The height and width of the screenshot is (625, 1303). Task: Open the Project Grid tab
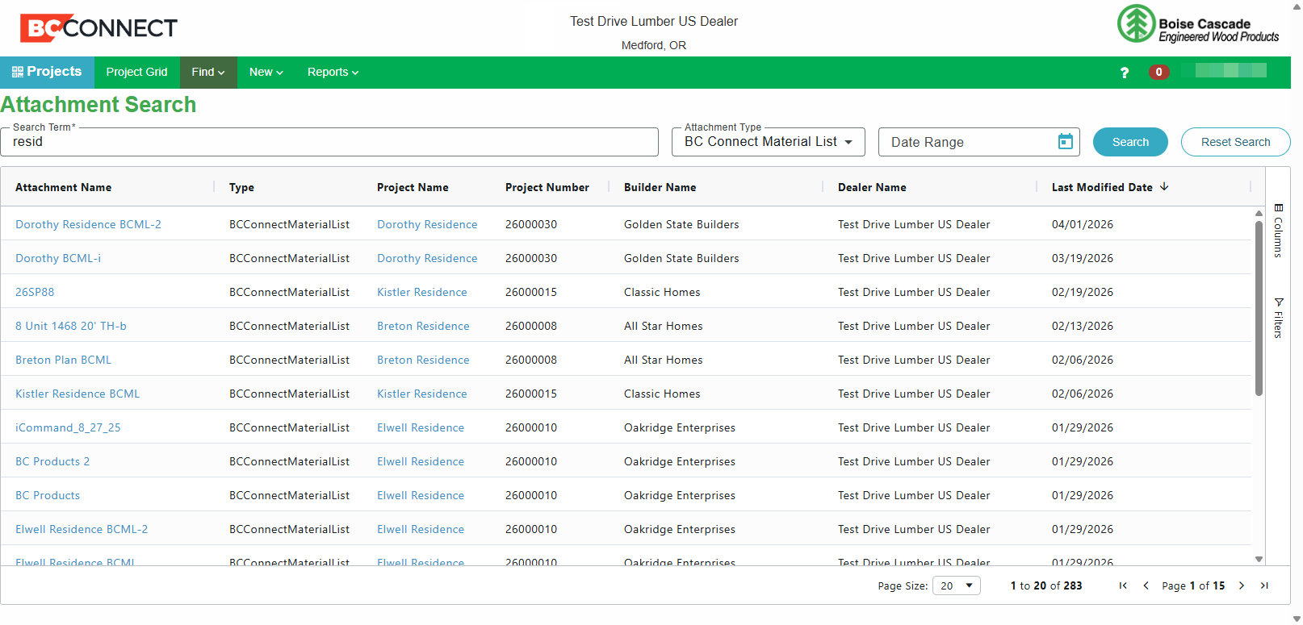(136, 72)
